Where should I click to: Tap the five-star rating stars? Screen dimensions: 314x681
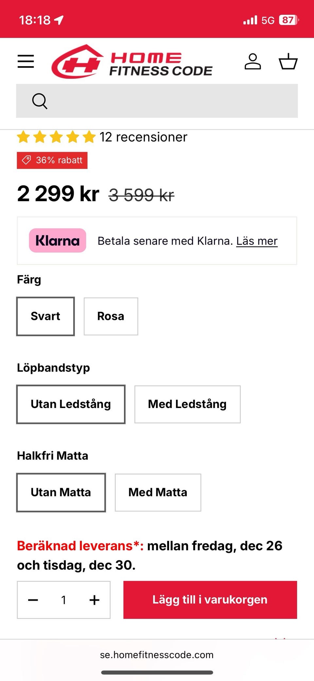(x=56, y=137)
